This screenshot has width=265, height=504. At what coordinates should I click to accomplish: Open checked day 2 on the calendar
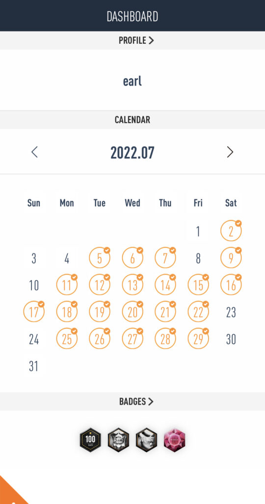(231, 231)
